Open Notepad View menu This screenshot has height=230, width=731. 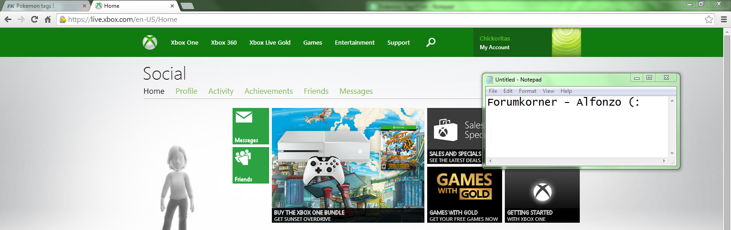click(548, 91)
